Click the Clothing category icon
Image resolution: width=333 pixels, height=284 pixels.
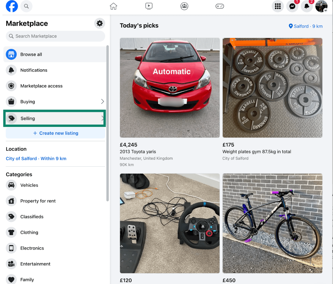pyautogui.click(x=11, y=232)
